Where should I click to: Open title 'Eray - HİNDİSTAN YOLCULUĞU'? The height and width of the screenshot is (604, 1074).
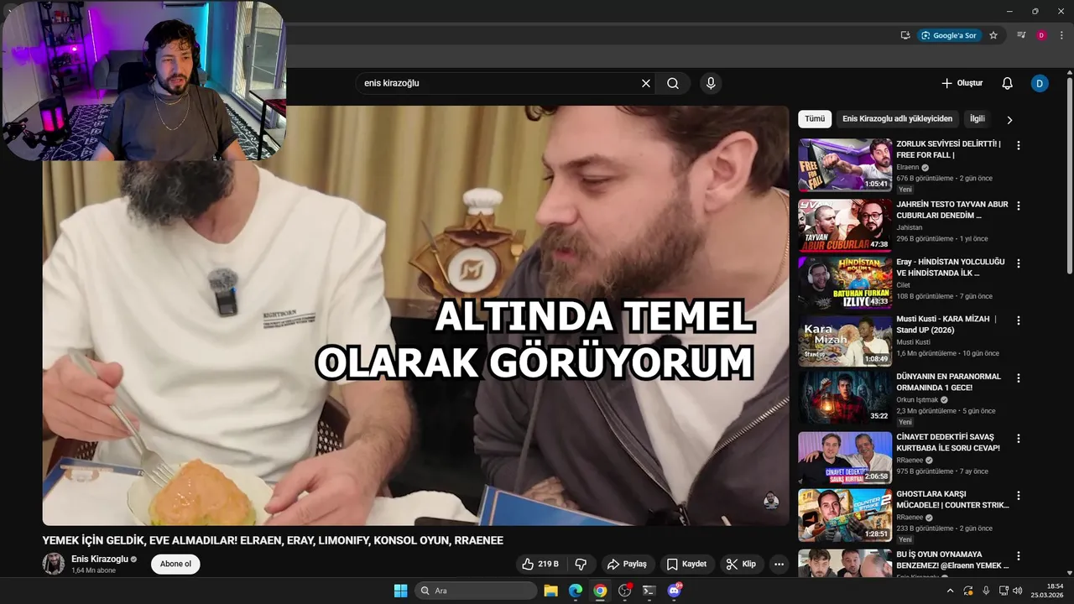coord(951,268)
